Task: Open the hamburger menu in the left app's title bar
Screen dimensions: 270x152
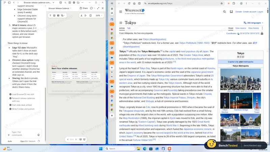Action: (x=5, y=3)
